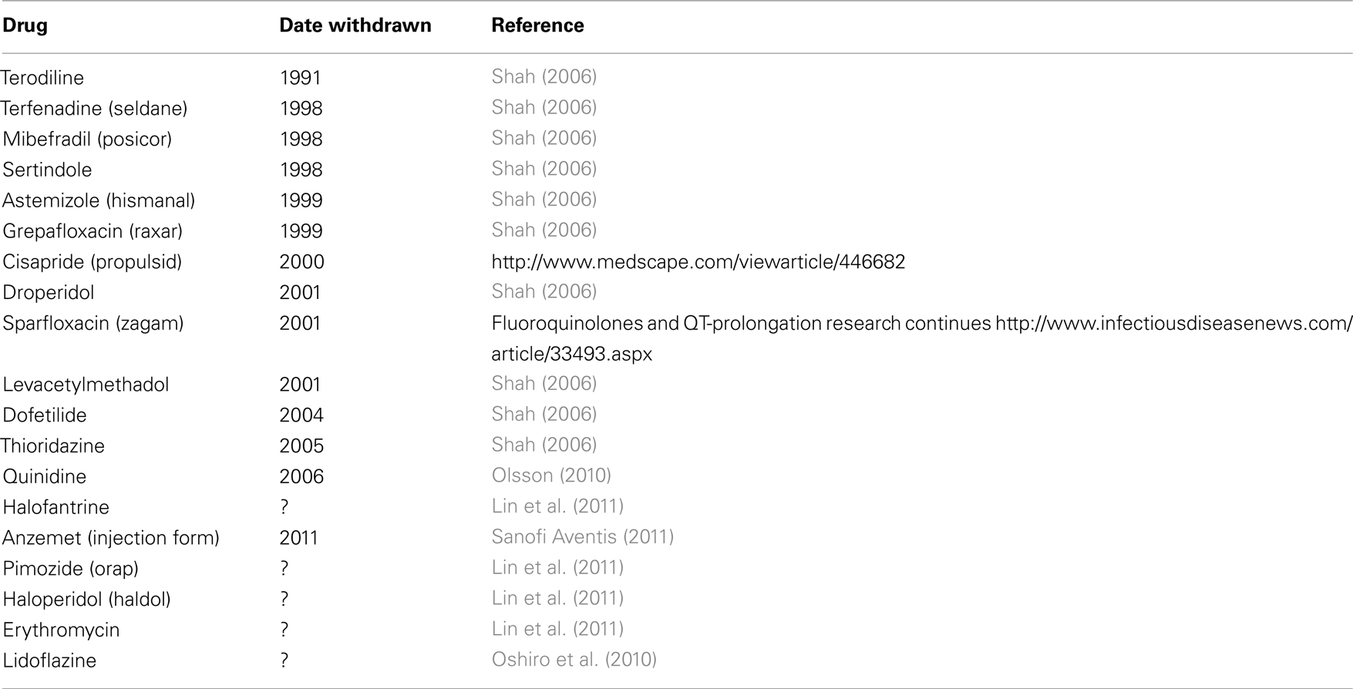Image resolution: width=1353 pixels, height=689 pixels.
Task: Open Lin et al. (2011) for Erythromycin
Action: 557,629
